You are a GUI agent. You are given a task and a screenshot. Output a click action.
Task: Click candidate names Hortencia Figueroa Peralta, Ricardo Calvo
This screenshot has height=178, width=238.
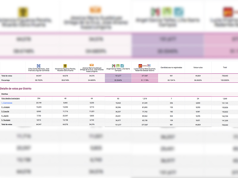pos(65,70)
